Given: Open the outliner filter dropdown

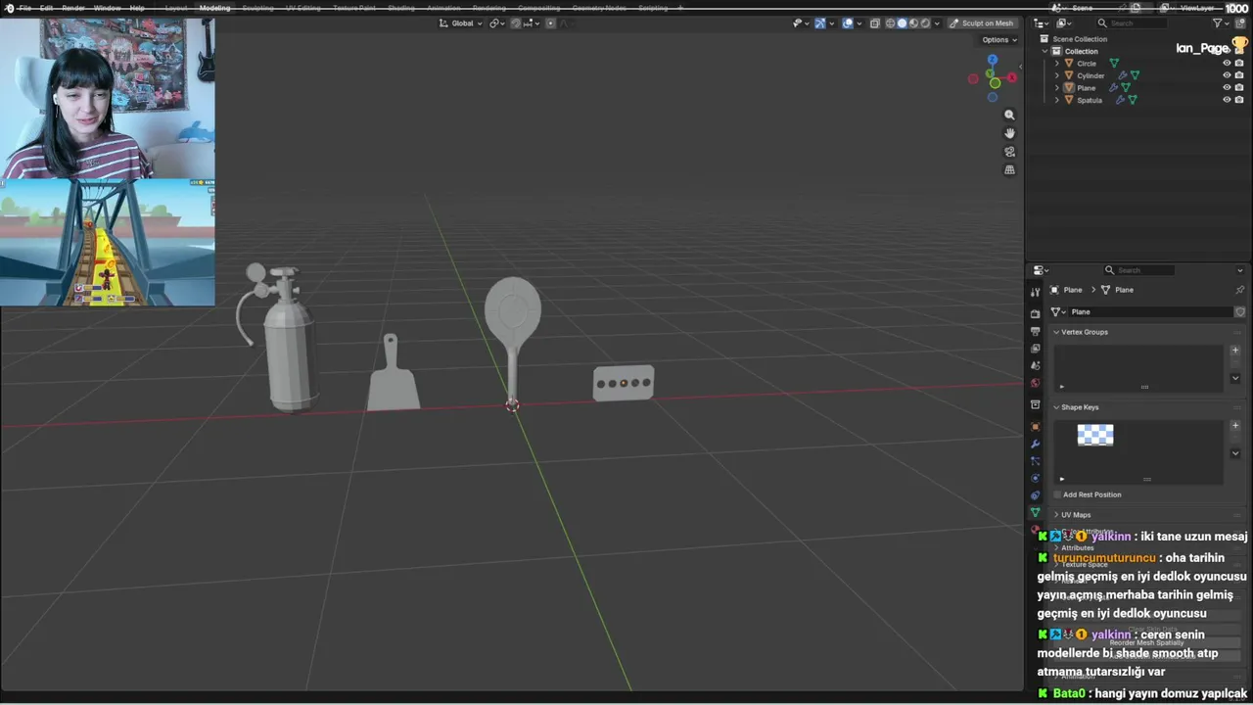Looking at the screenshot, I should tap(1222, 23).
